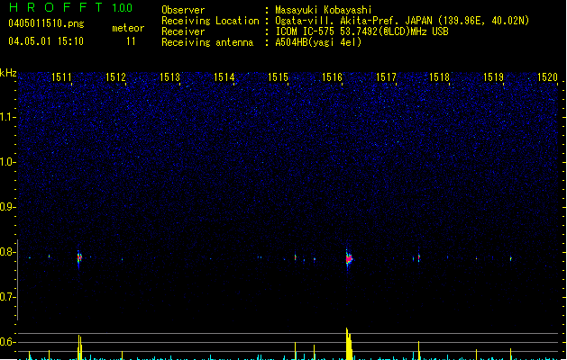Click the Observer label

pos(183,10)
